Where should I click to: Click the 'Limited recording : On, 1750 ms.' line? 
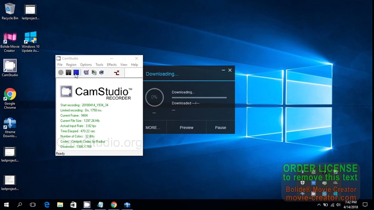point(81,110)
